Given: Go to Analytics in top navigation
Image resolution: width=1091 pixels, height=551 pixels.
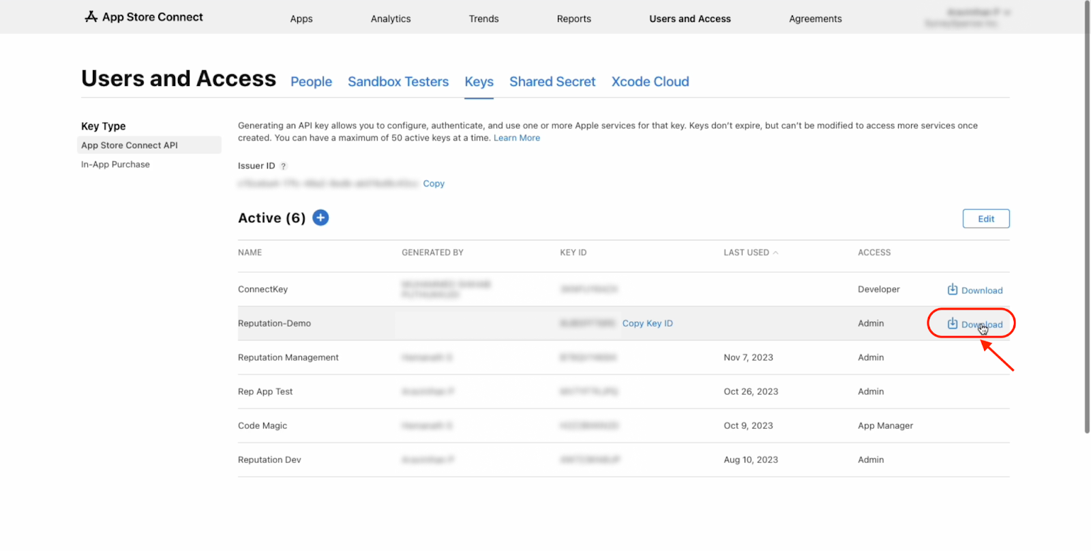Looking at the screenshot, I should click(391, 19).
